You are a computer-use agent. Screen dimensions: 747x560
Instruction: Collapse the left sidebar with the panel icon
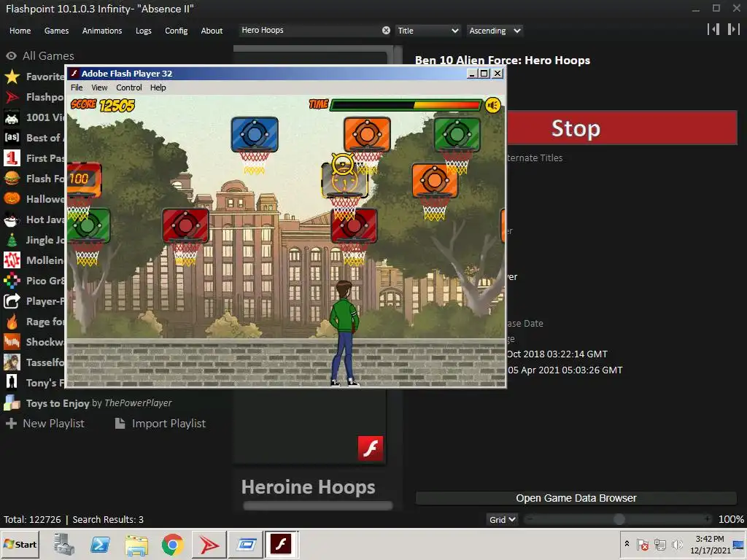tap(713, 29)
